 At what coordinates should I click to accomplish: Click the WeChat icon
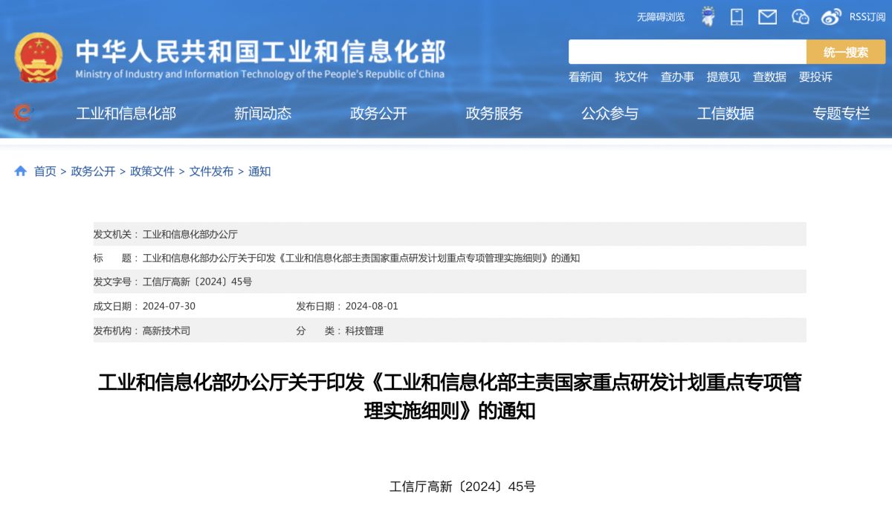800,16
